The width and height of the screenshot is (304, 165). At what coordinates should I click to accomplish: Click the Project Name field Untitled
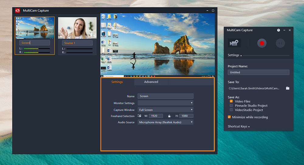258,72
